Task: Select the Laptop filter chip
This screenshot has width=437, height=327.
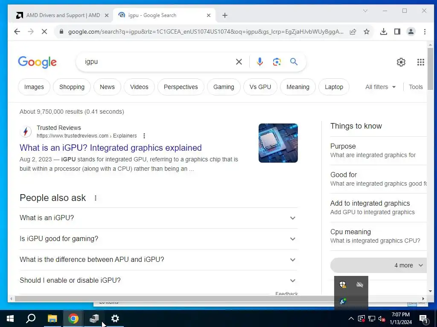Action: pyautogui.click(x=334, y=87)
